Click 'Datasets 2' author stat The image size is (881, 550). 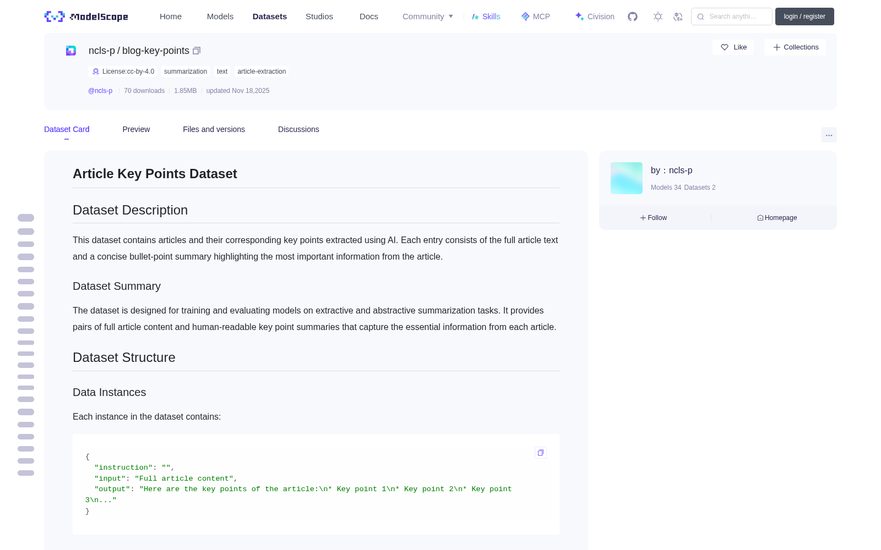pos(700,188)
